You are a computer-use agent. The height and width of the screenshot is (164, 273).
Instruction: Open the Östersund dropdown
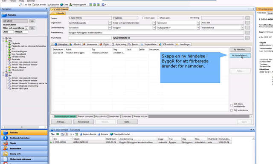(x=198, y=23)
